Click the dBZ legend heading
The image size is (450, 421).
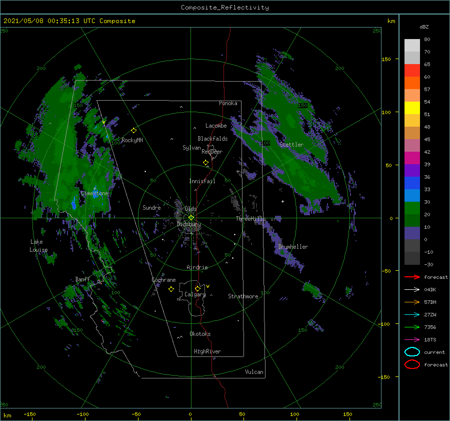424,27
